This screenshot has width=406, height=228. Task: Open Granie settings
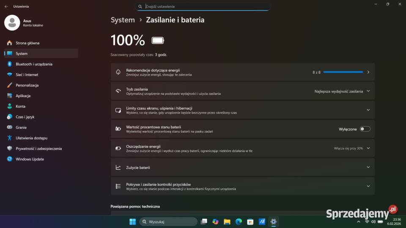41,128
